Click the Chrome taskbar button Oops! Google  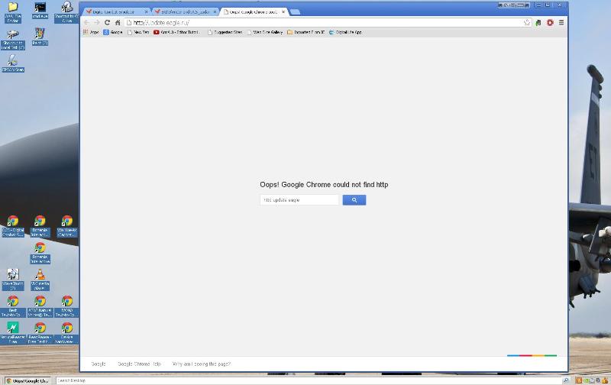coord(28,380)
